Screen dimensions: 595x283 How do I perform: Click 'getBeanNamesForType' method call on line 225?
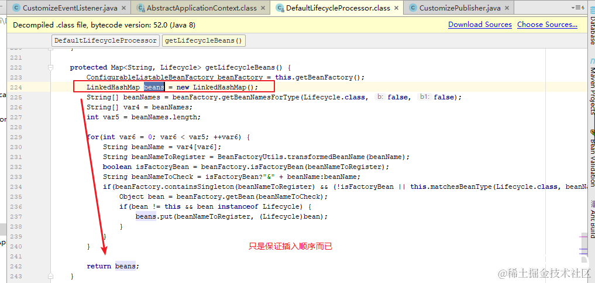[x=260, y=97]
